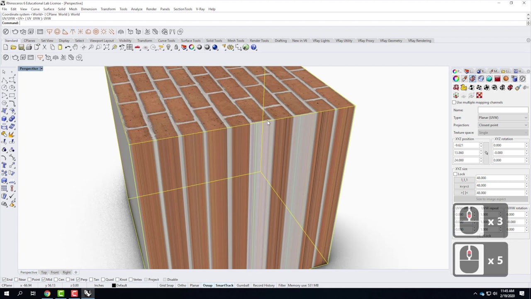Open the Analyze menu
Viewport: 531px width, 299px height.
coord(136,9)
